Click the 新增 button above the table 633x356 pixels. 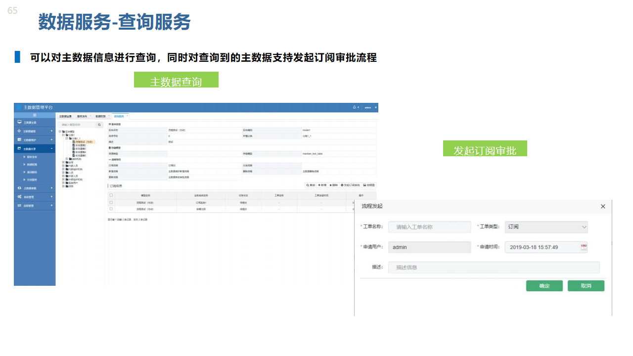point(322,185)
